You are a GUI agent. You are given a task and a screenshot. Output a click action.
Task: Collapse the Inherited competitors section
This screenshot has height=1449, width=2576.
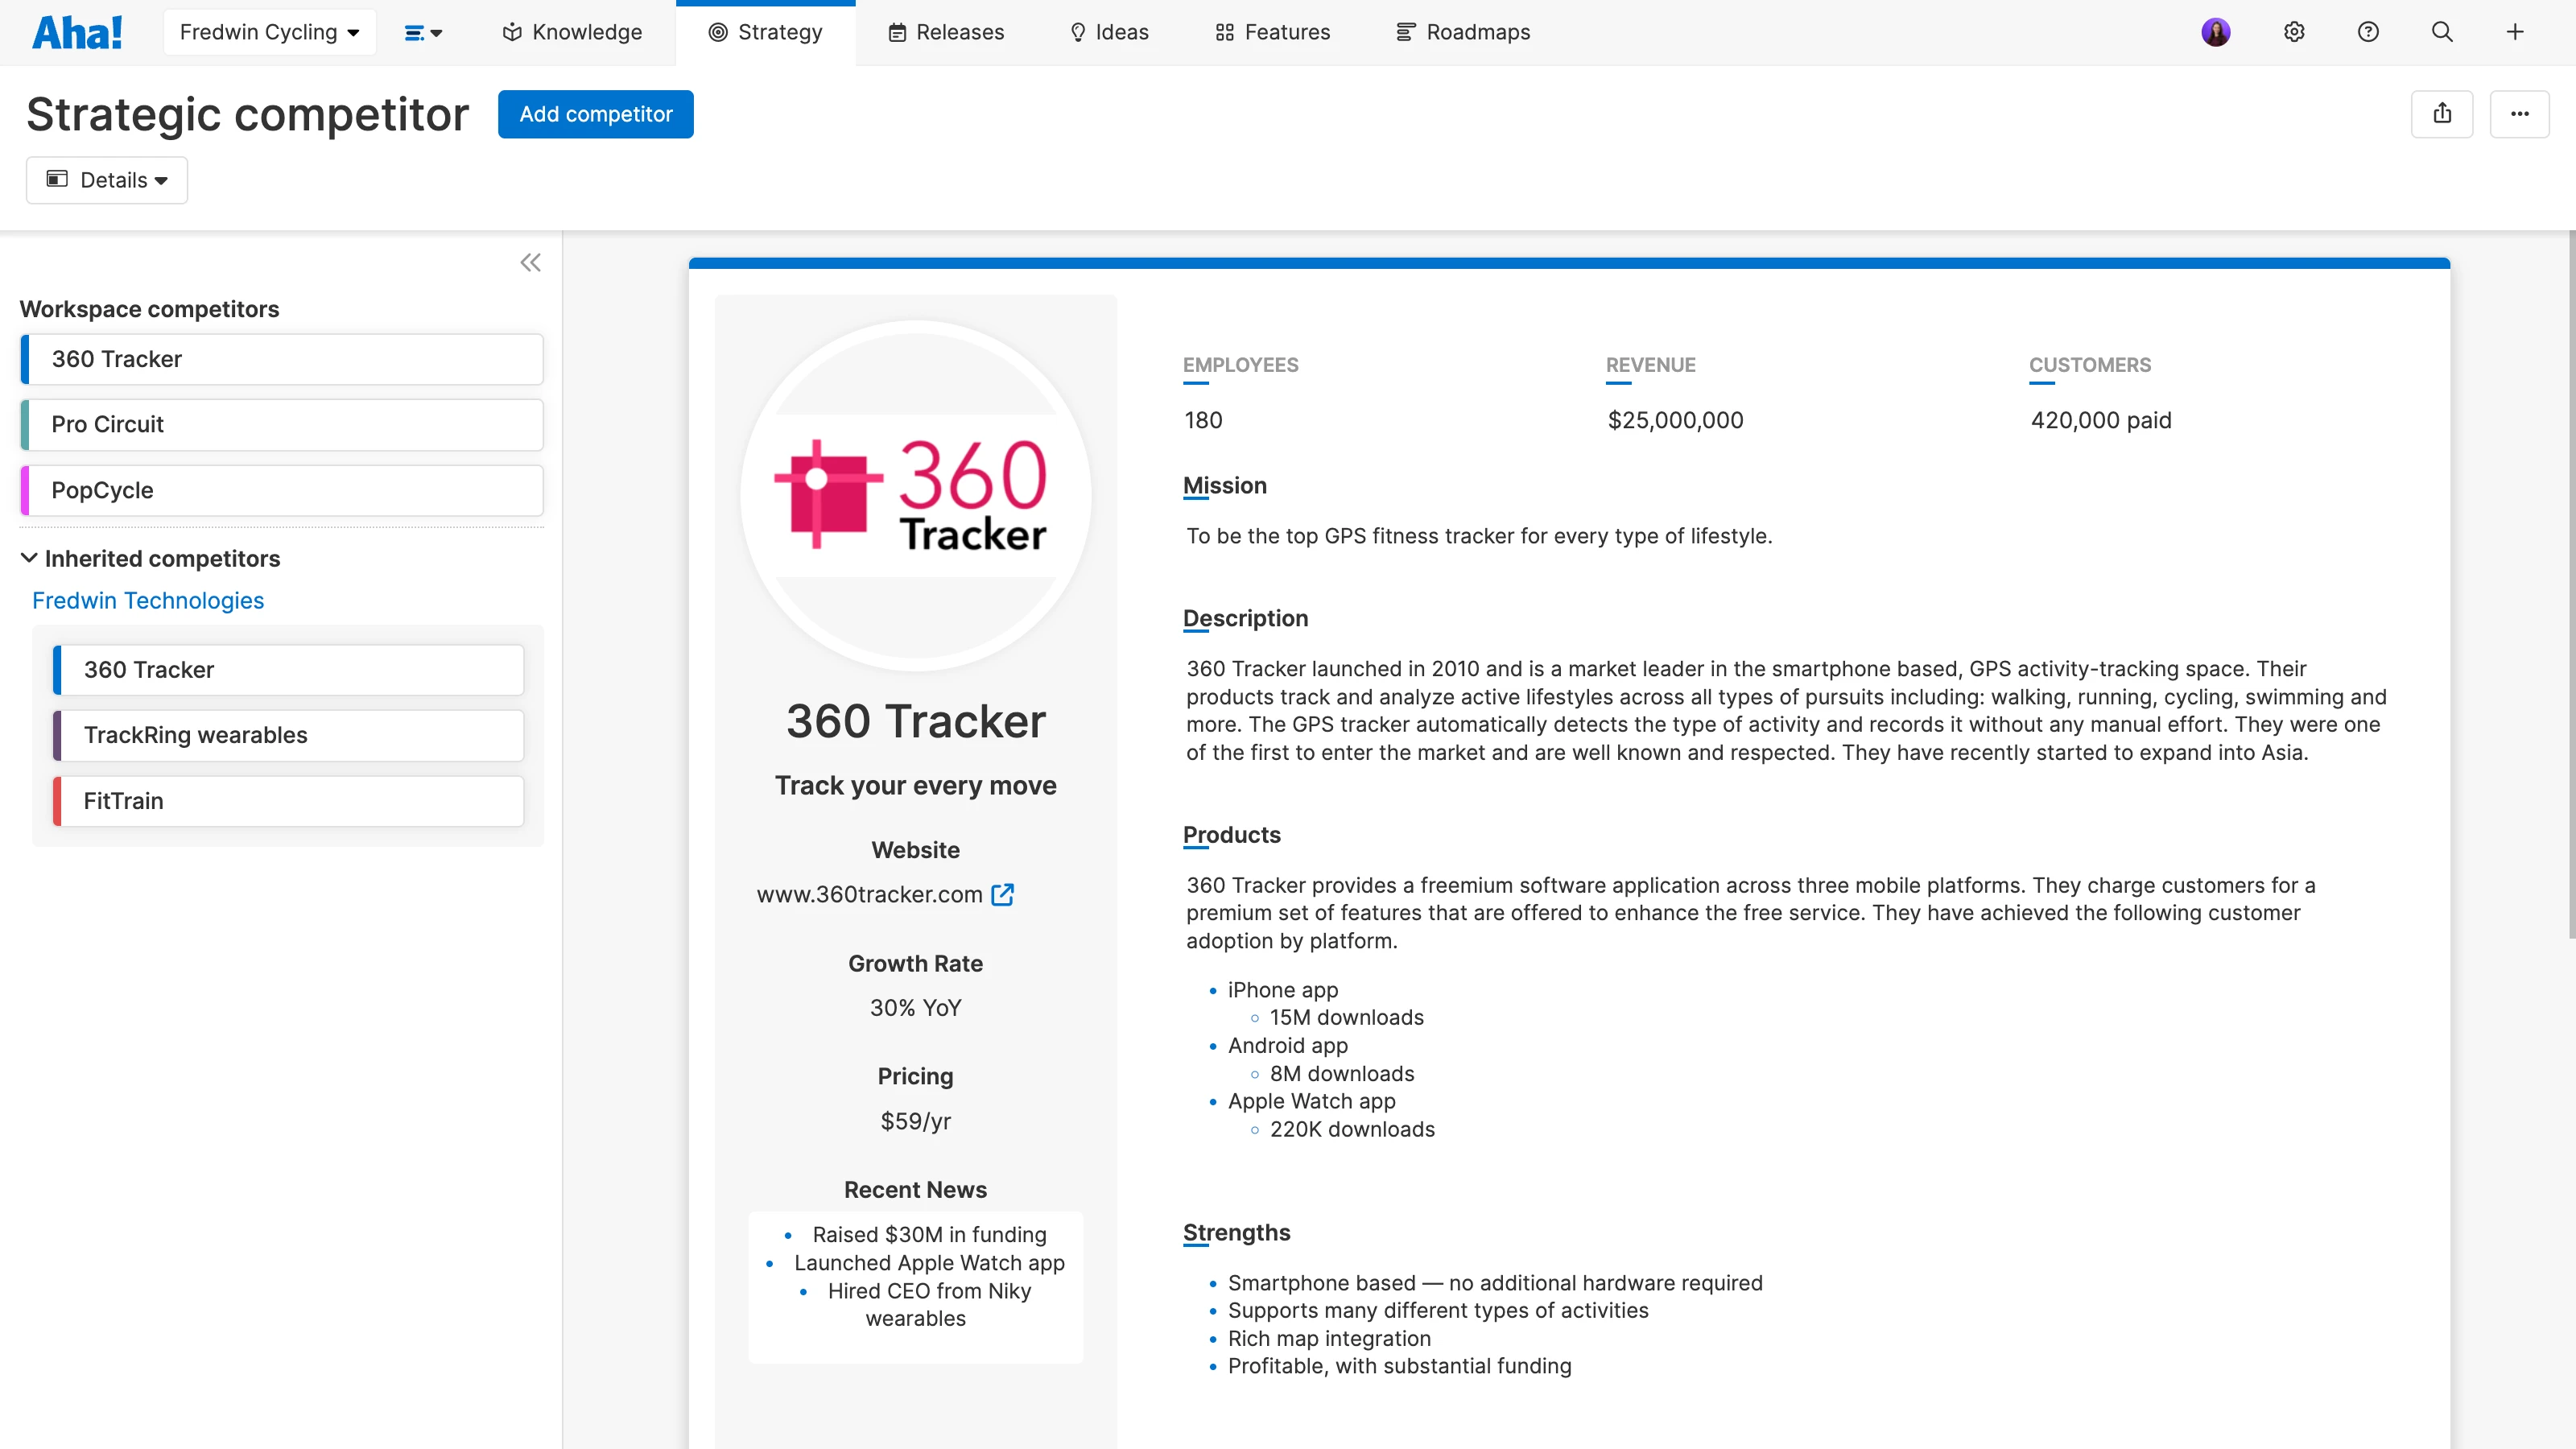point(29,558)
